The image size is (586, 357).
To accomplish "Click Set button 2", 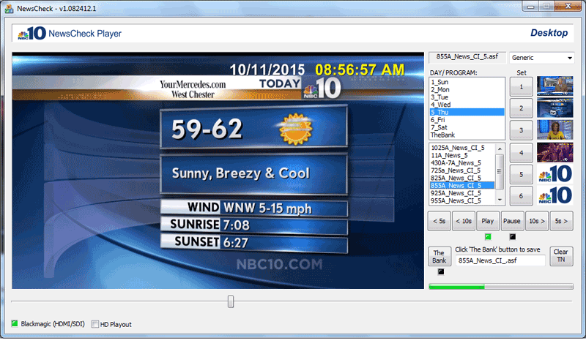I will click(521, 108).
